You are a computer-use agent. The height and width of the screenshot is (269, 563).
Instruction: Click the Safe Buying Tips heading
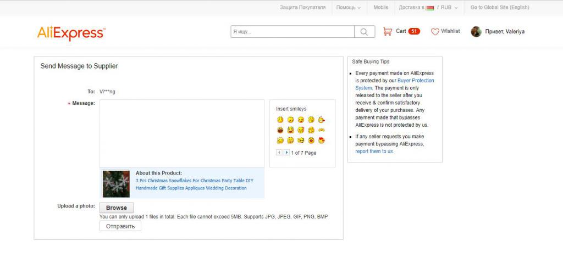371,61
